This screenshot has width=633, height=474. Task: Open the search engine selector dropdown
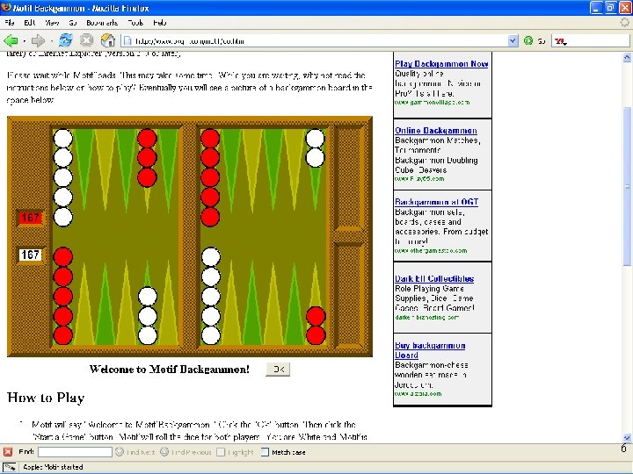click(x=561, y=41)
